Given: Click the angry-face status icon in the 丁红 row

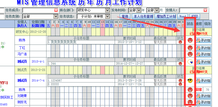Looking at the screenshot, I should [x=190, y=48].
